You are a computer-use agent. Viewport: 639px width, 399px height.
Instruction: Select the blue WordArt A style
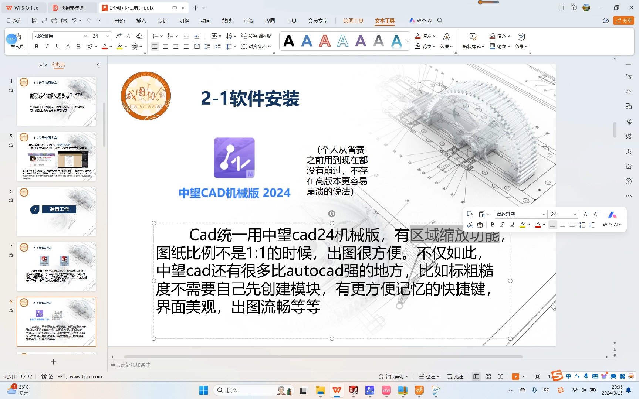(307, 41)
